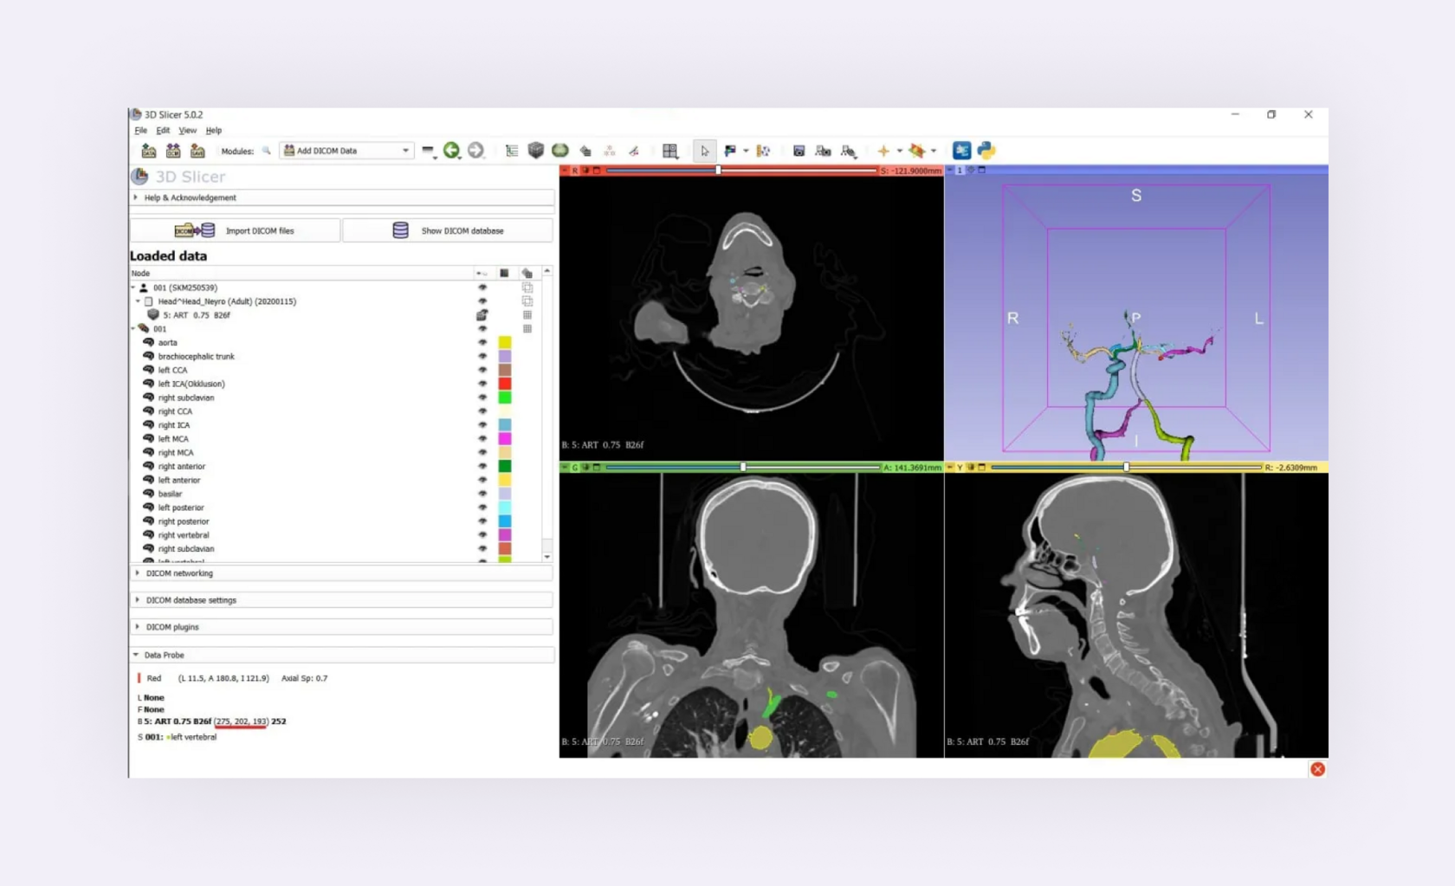Open the Segment Editor module icon
This screenshot has width=1455, height=886.
point(634,151)
